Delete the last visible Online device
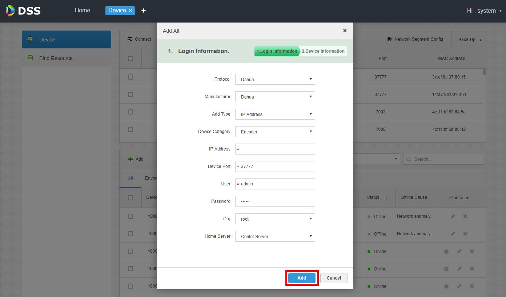The image size is (506, 297). point(472,286)
